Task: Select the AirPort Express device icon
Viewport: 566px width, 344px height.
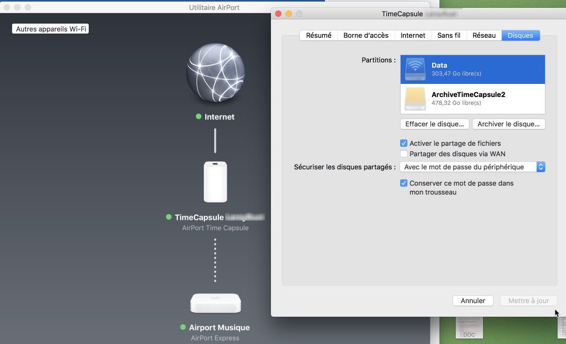Action: 215,303
